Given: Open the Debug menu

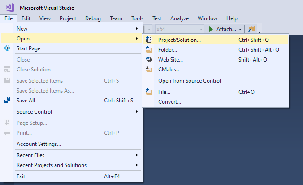Looking at the screenshot, I should 93,18.
